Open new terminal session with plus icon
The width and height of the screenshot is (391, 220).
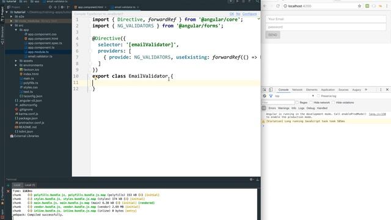pos(8,185)
